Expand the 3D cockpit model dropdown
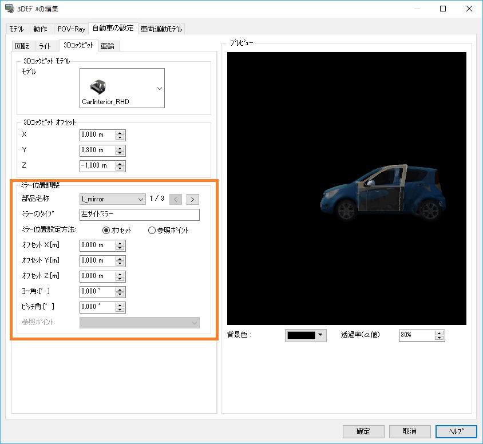 click(159, 88)
